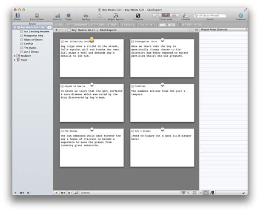Click the four-cards corkboard options icon
Viewport: 260px width, 212px height.
[x=195, y=193]
